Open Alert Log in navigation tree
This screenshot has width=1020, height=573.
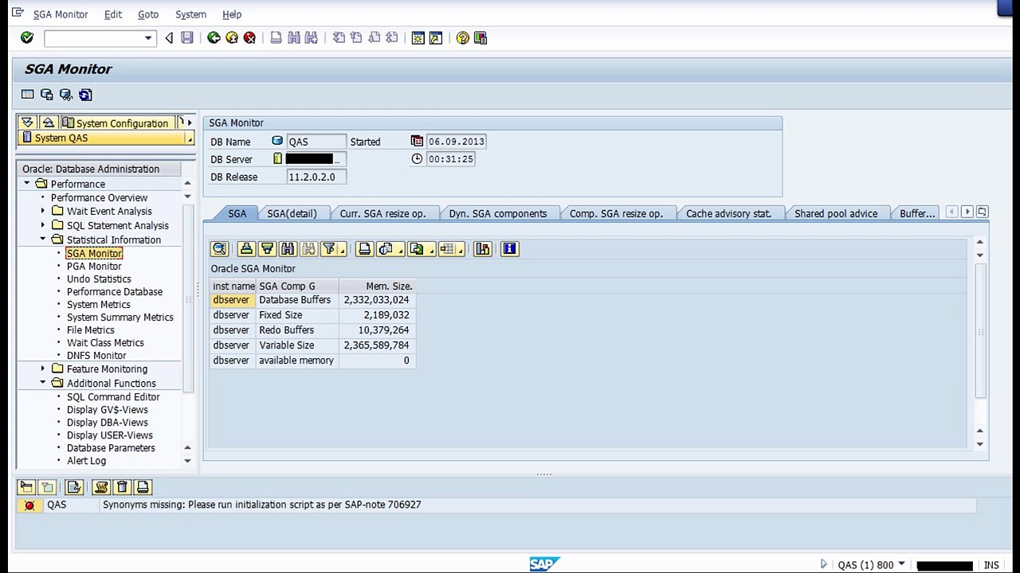pos(86,460)
